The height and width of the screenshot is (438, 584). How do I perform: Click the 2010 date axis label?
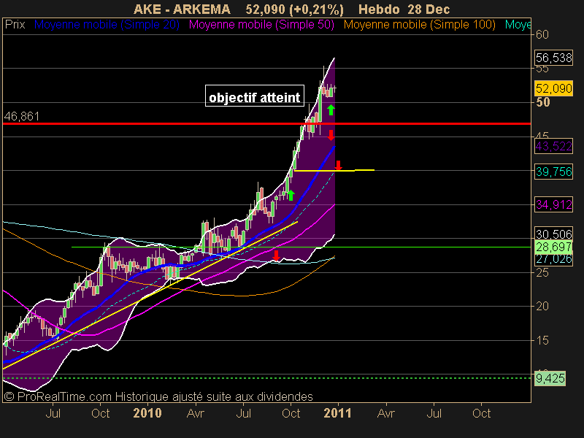(147, 413)
